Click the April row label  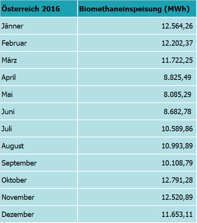[x=8, y=78]
